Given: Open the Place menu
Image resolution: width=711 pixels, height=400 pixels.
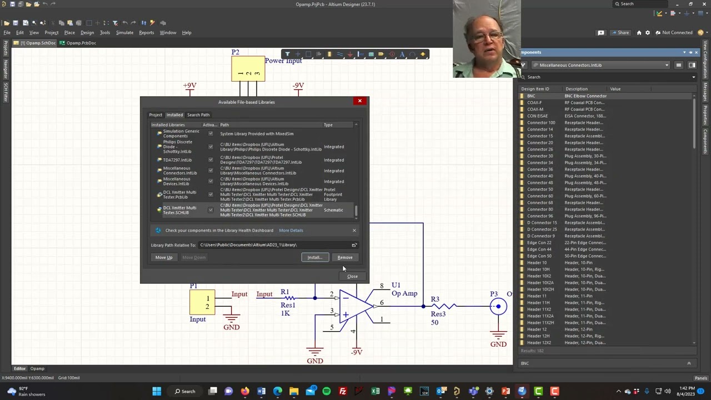Looking at the screenshot, I should (69, 33).
